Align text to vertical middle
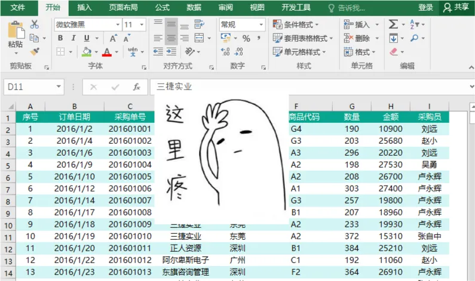Screen dimensions: 475x281 coord(171,24)
